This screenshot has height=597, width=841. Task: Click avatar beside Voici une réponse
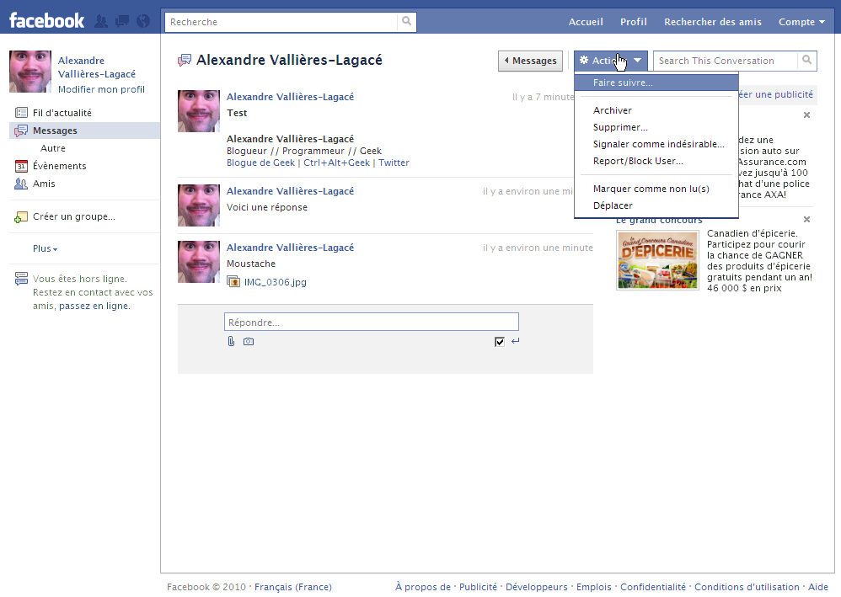pyautogui.click(x=198, y=205)
